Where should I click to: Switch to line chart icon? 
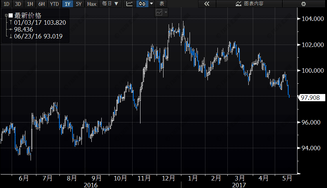pyautogui.click(x=129, y=4)
